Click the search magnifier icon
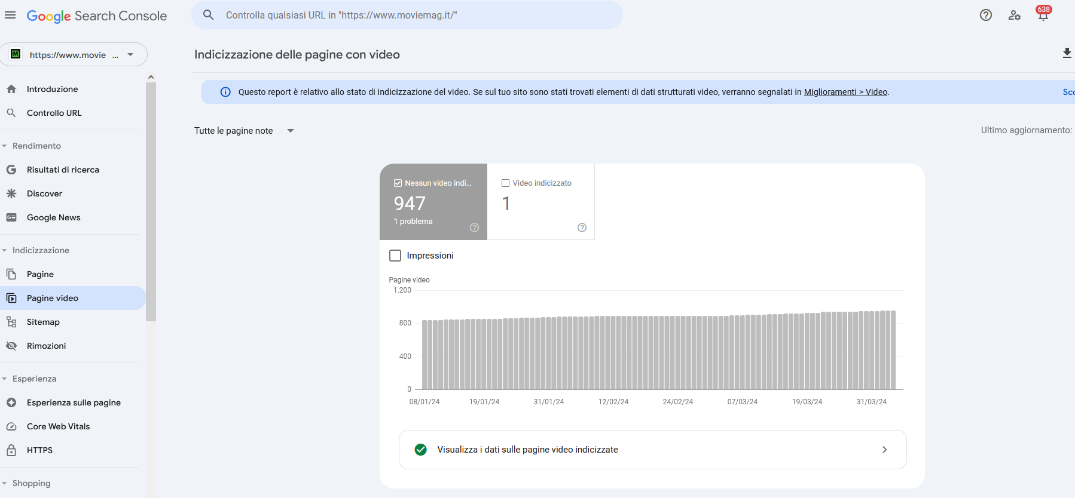 point(208,15)
